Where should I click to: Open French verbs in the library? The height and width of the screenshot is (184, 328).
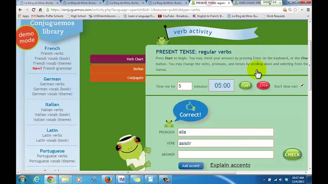coord(52,53)
